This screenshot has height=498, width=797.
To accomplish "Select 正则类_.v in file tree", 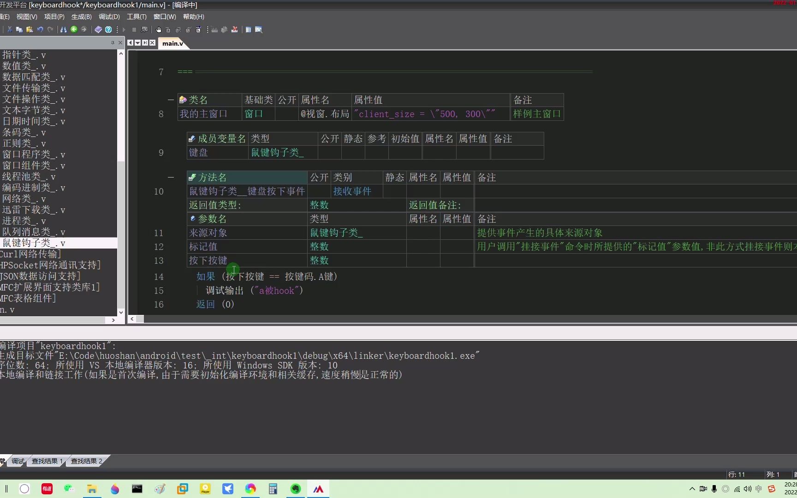I will click(x=24, y=143).
